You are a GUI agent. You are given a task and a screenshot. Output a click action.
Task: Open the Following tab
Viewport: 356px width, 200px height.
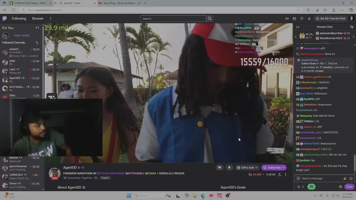pos(19,19)
